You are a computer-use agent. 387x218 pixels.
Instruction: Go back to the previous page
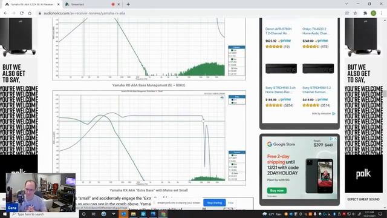(x=5, y=13)
